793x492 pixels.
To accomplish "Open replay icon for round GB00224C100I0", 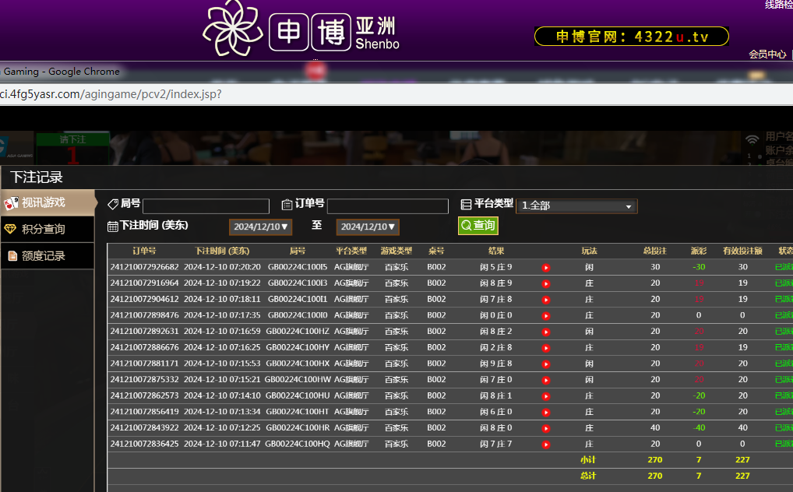I will tap(546, 316).
